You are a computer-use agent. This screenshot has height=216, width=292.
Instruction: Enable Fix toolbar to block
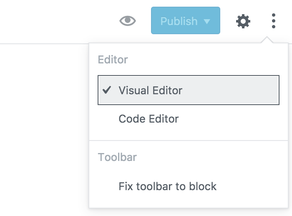167,186
